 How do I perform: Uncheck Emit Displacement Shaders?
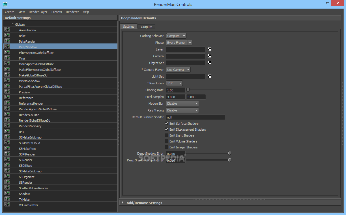coord(166,130)
